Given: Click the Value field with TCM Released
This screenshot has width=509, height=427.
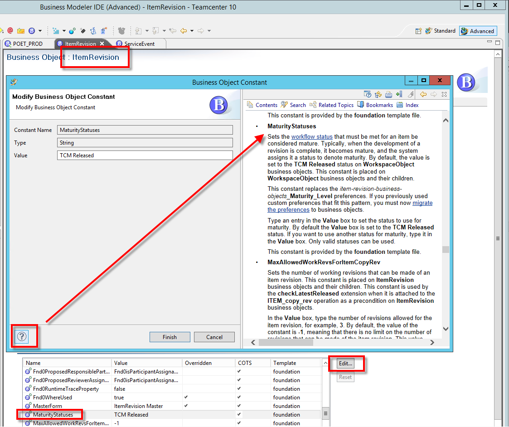Looking at the screenshot, I should 145,155.
